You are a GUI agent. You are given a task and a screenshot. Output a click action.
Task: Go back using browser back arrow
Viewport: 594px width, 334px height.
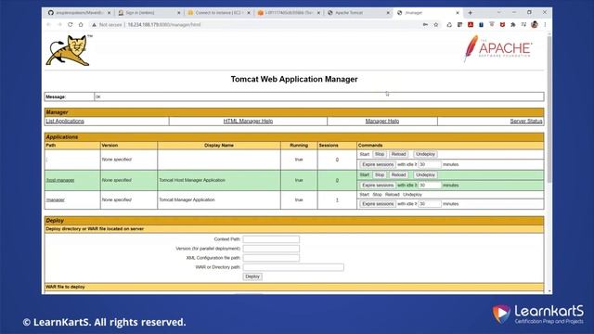pyautogui.click(x=49, y=25)
